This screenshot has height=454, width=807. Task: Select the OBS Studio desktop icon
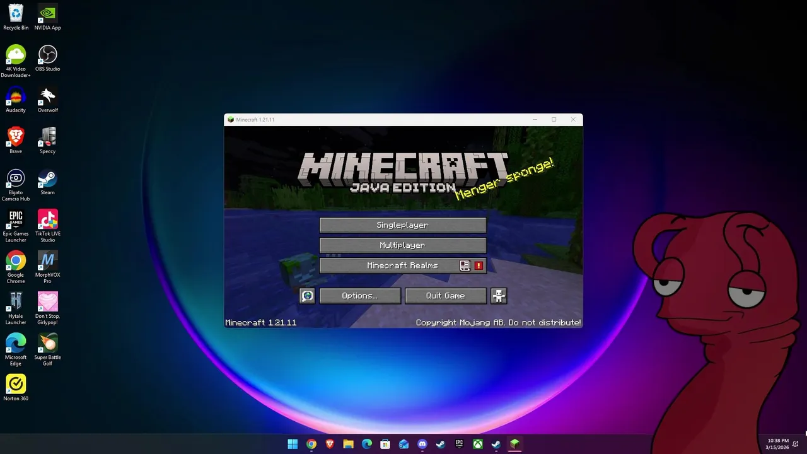(x=48, y=58)
